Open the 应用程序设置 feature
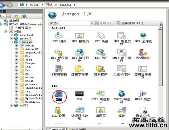 point(143,72)
